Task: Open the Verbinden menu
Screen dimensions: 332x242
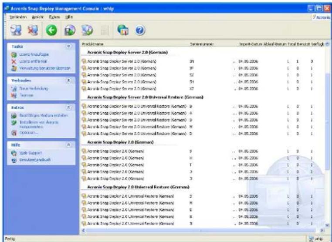Action: click(x=18, y=17)
